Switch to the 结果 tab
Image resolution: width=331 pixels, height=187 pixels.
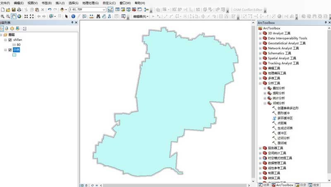[x=264, y=185]
